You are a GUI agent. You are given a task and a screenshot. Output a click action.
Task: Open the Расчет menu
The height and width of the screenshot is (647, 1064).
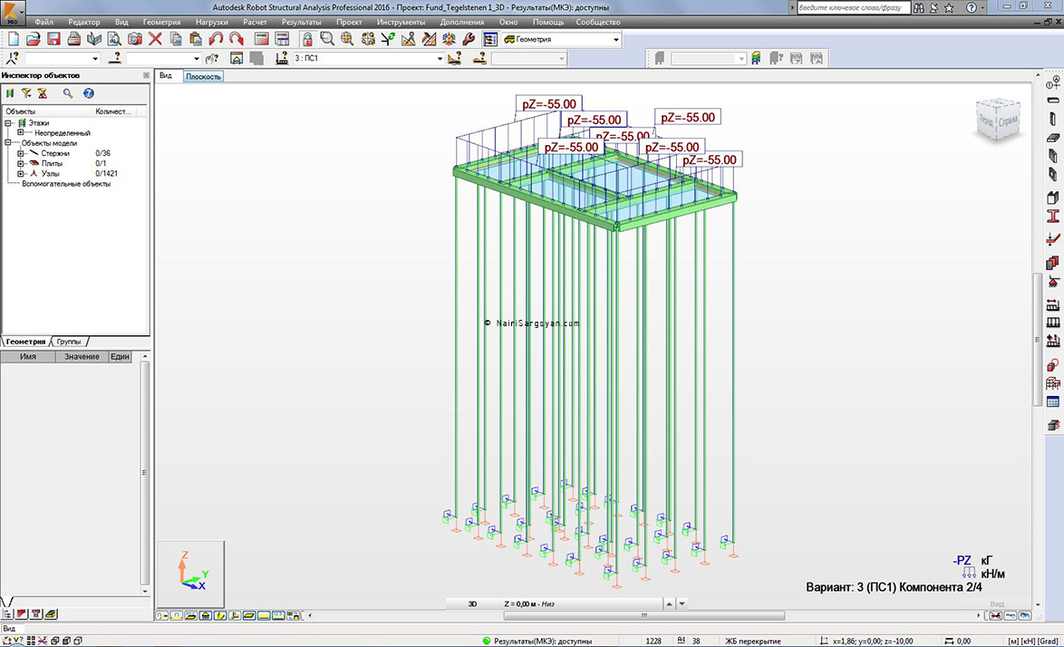click(x=256, y=23)
